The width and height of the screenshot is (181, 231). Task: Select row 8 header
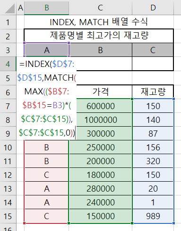[x=8, y=120]
